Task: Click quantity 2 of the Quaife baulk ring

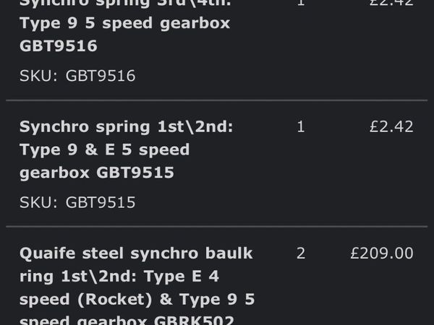Action: coord(301,253)
